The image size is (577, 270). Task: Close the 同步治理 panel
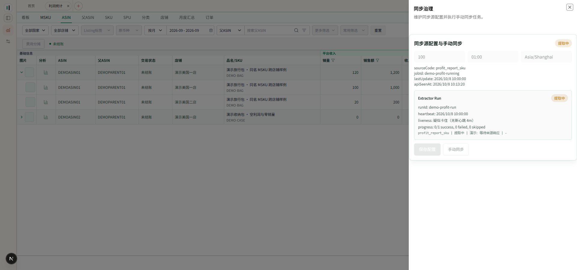click(x=569, y=7)
